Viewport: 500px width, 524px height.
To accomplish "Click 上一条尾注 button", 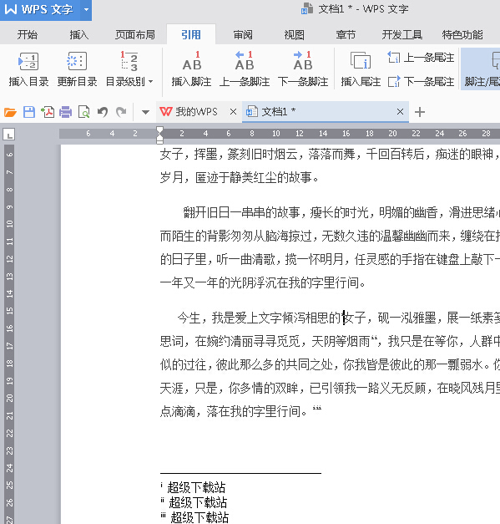I will pos(421,58).
